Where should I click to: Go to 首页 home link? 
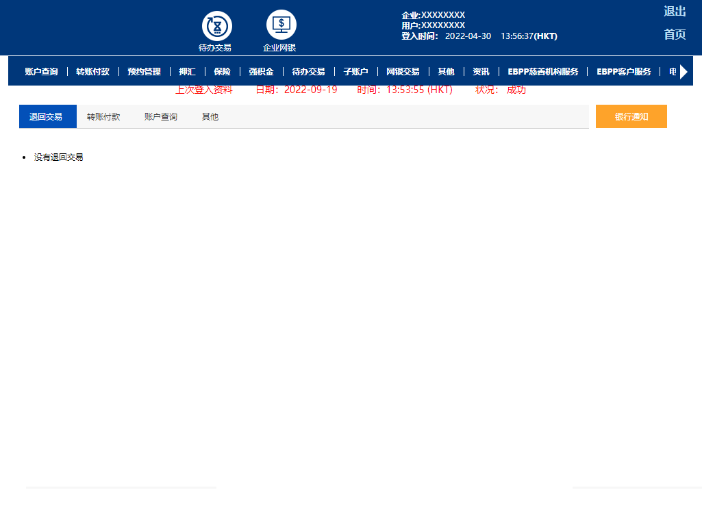click(x=674, y=35)
